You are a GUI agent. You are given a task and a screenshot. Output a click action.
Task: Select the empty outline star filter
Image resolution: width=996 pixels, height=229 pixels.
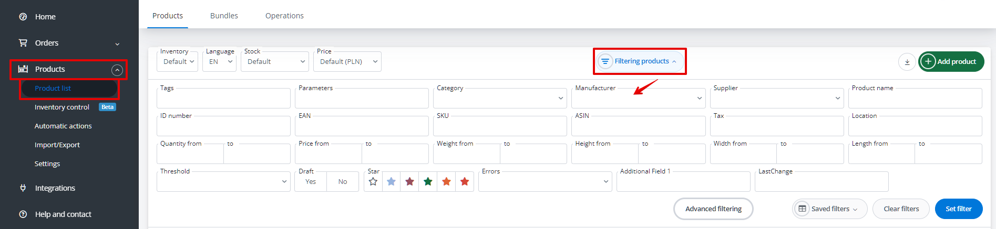pos(373,182)
